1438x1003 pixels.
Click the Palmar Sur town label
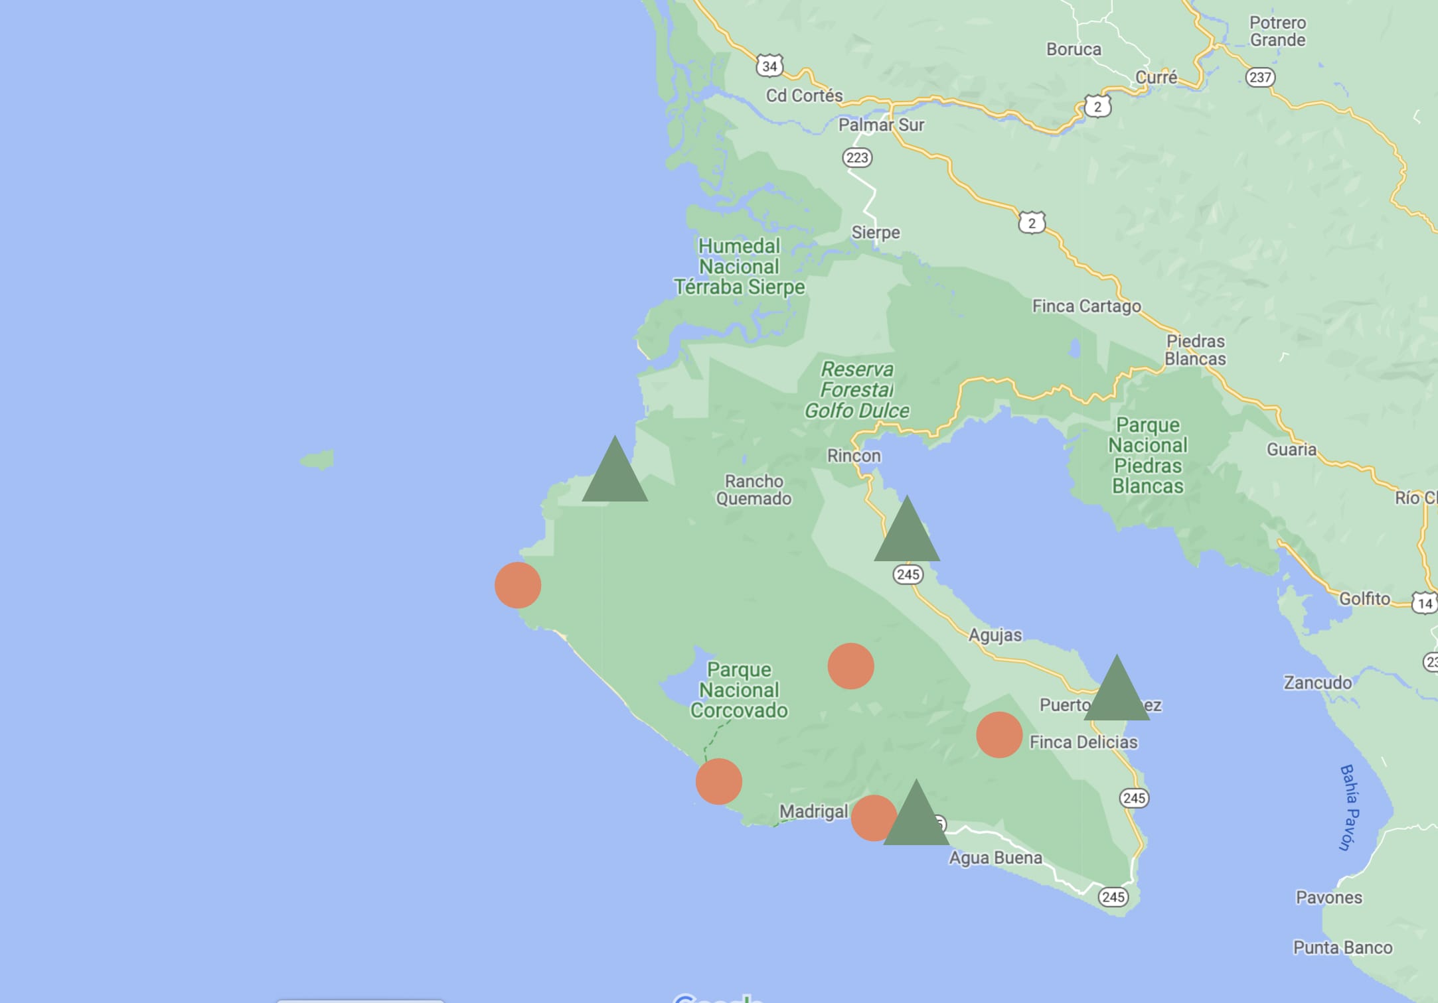pyautogui.click(x=881, y=125)
